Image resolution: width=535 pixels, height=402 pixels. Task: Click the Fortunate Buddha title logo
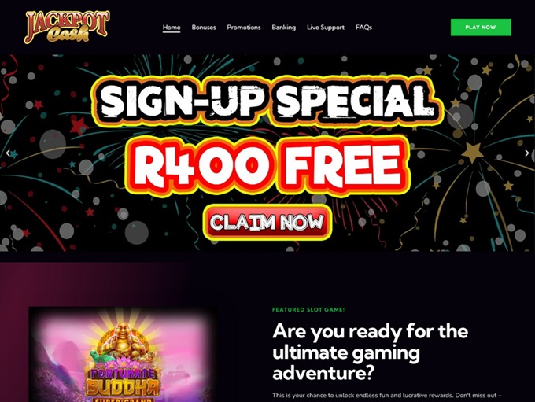point(122,384)
